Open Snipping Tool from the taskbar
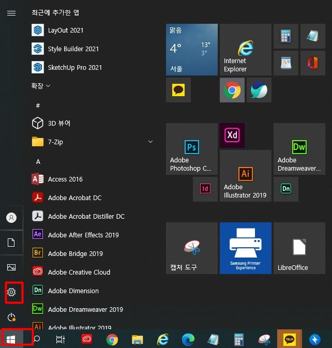The height and width of the screenshot is (348, 332). click(264, 340)
